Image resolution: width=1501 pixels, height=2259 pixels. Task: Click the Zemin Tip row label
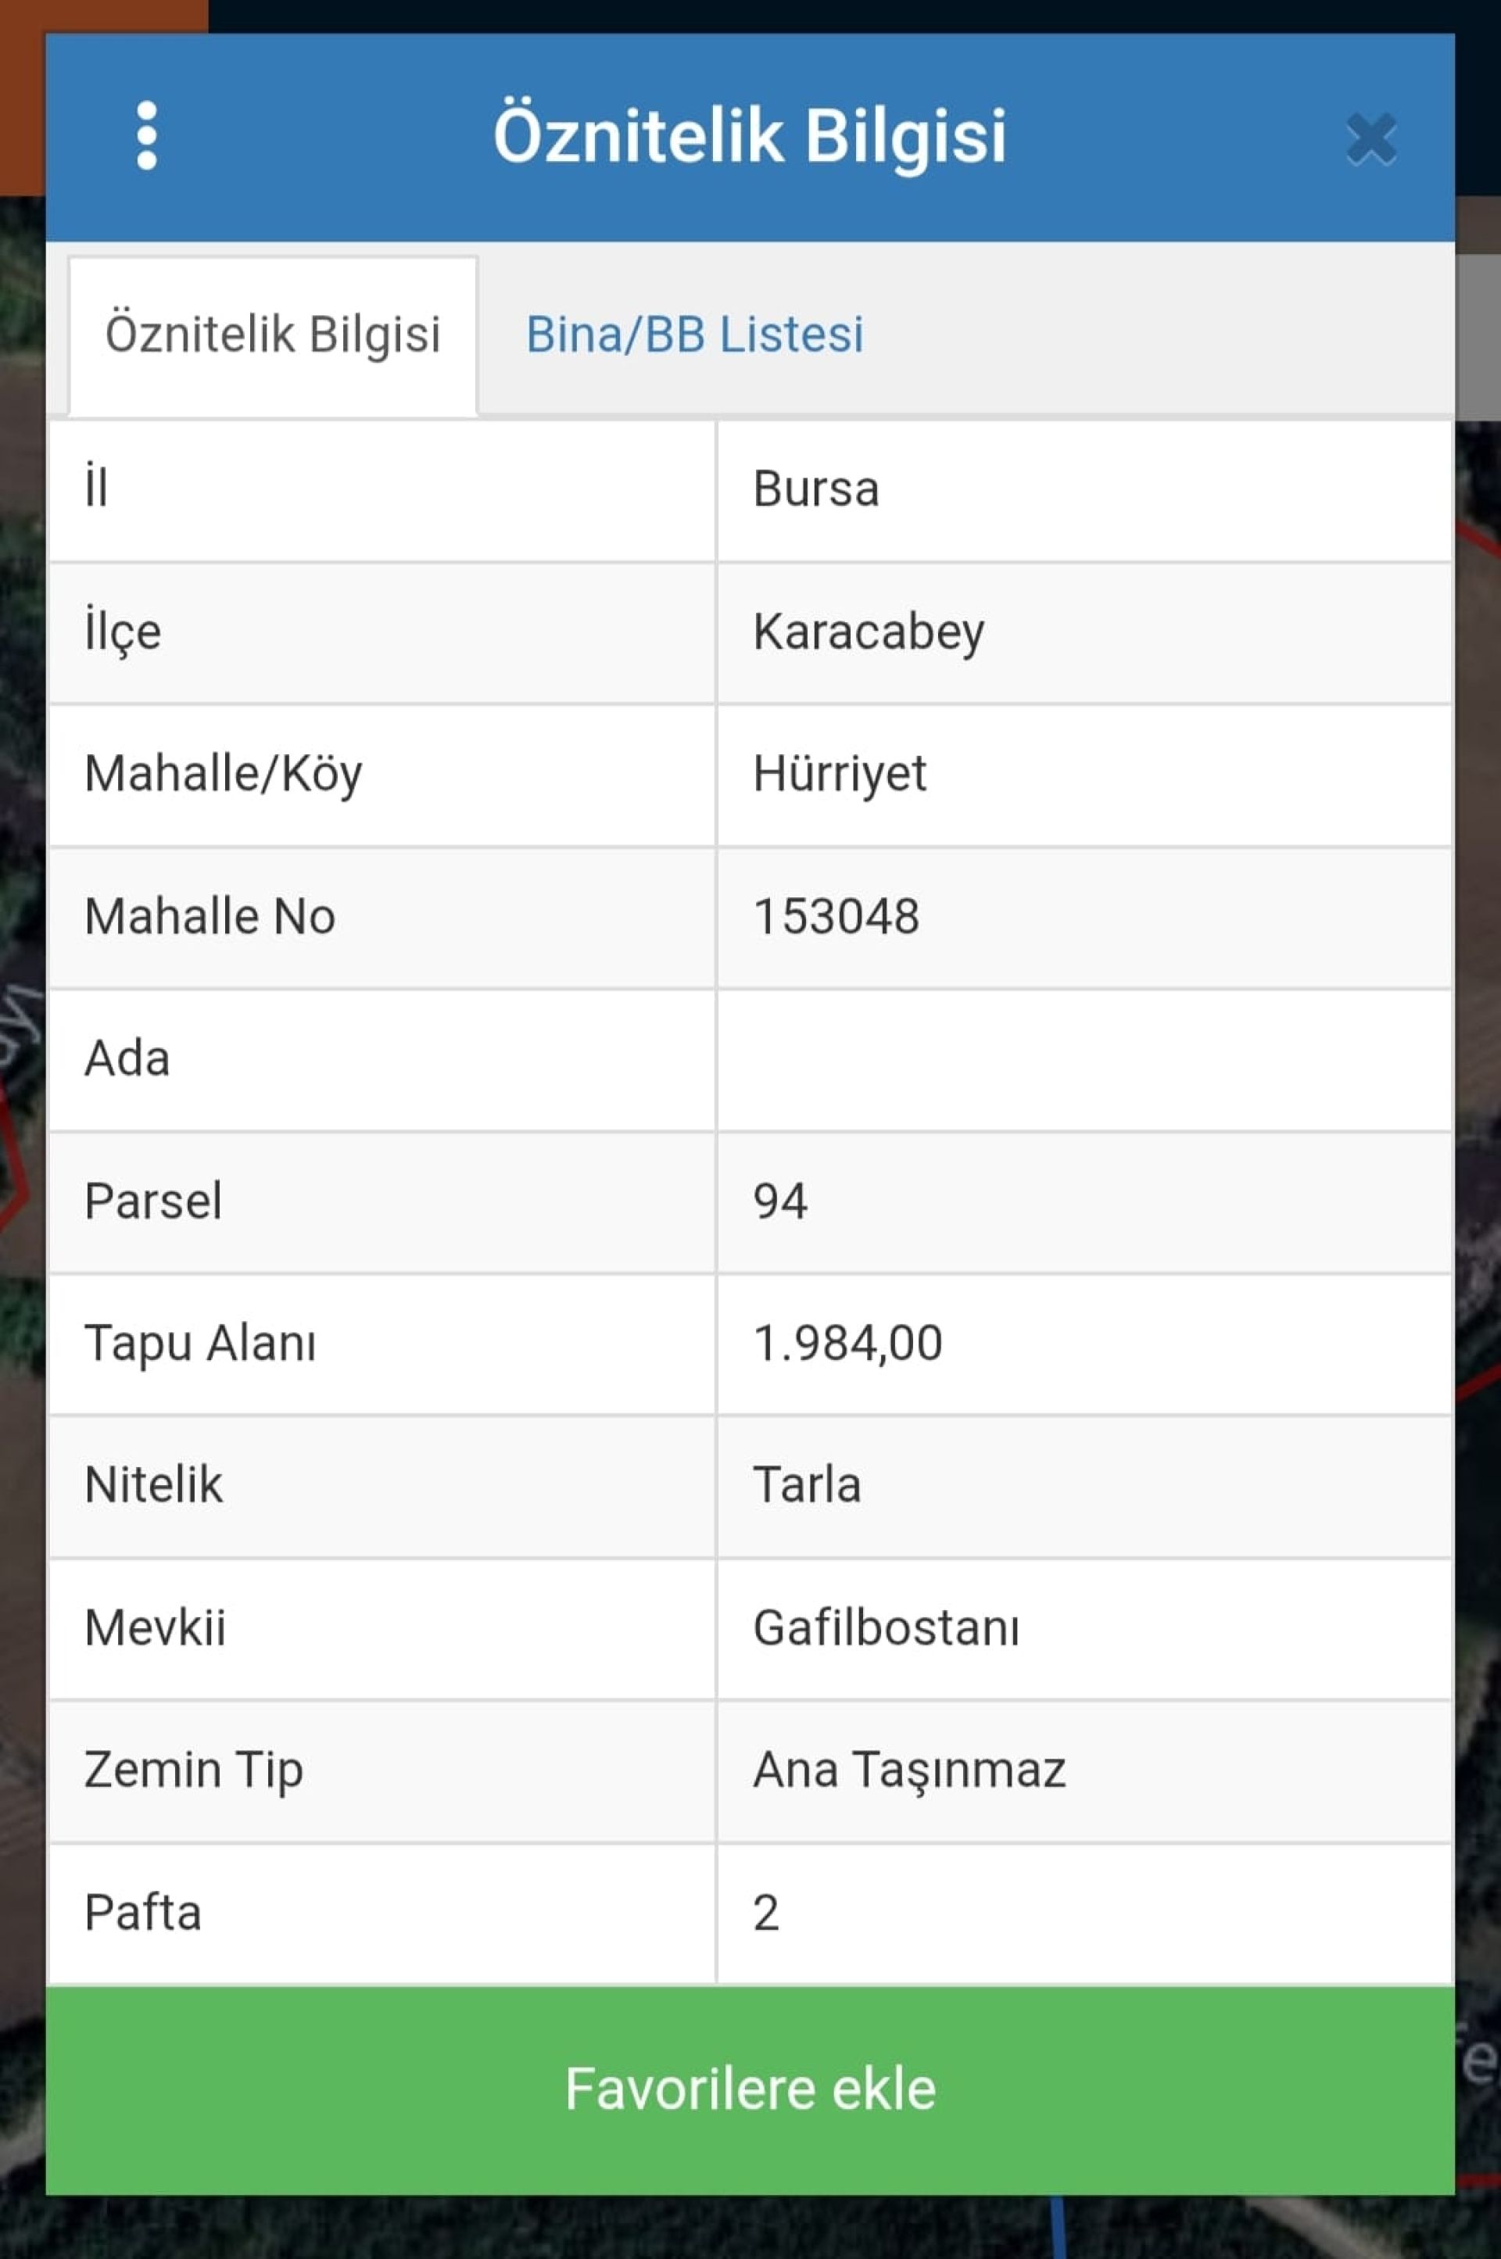[193, 1769]
